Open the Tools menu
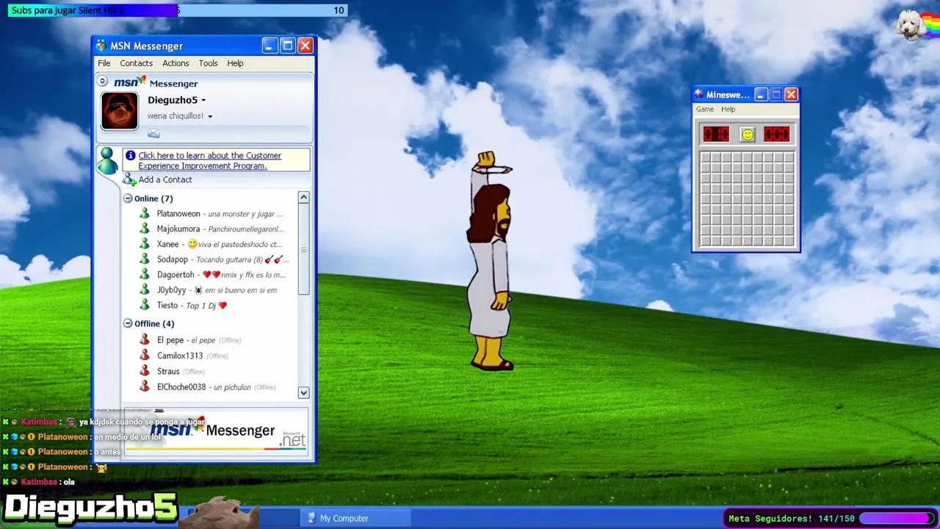940x529 pixels. (x=208, y=63)
